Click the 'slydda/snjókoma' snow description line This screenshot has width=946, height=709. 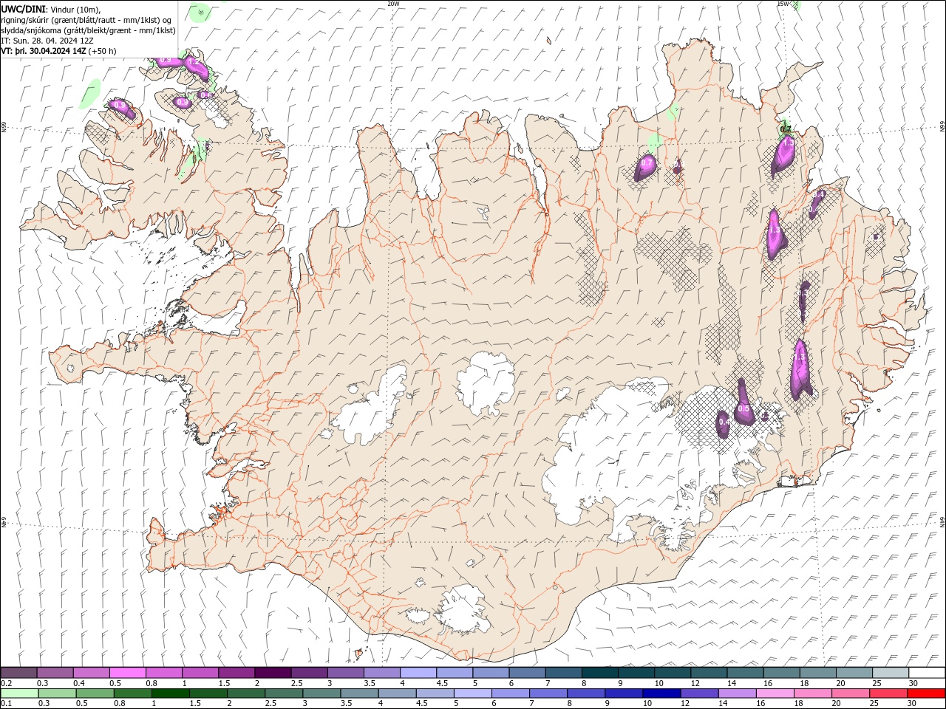[x=89, y=30]
